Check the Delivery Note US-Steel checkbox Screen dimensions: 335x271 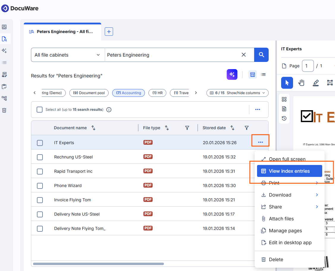click(x=40, y=214)
